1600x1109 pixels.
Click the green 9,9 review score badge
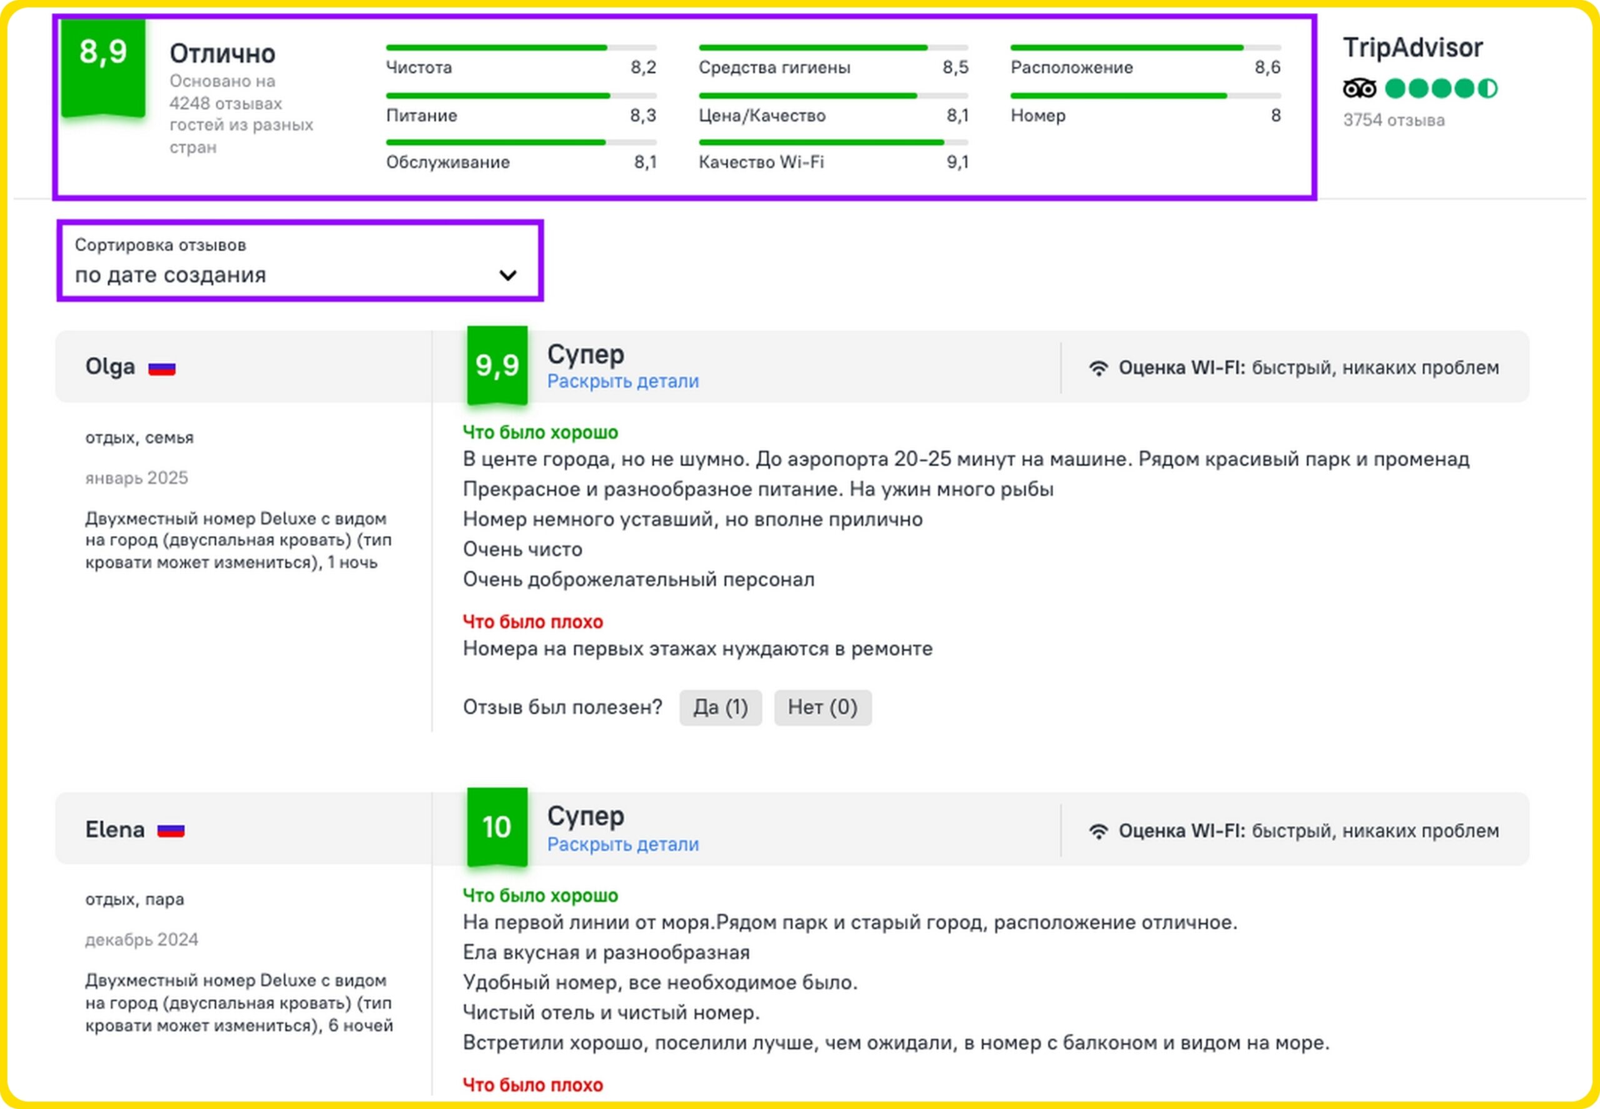pos(496,365)
